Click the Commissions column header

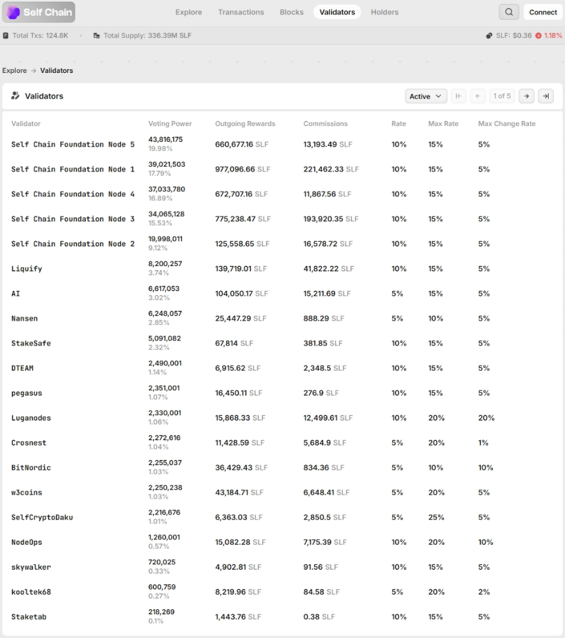pos(325,124)
